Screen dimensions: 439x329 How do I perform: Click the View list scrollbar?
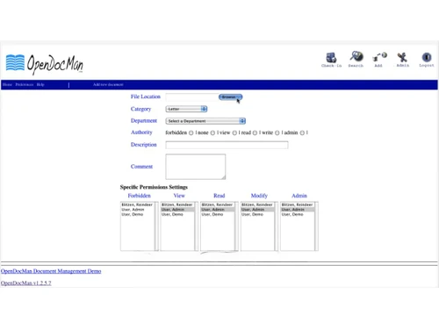coord(197,226)
